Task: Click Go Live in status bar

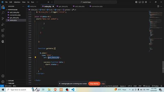Action: coord(147,86)
